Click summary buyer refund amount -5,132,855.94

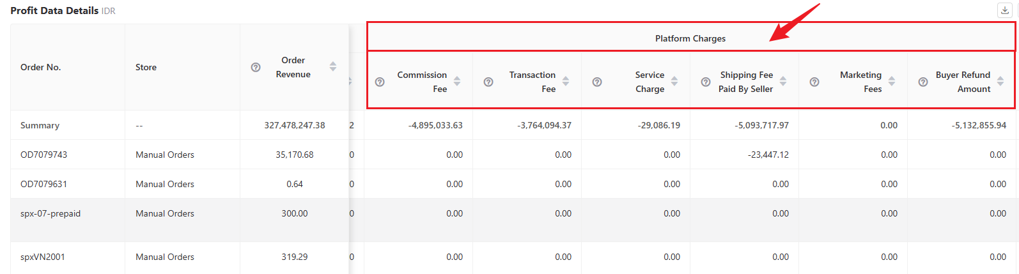(x=979, y=125)
